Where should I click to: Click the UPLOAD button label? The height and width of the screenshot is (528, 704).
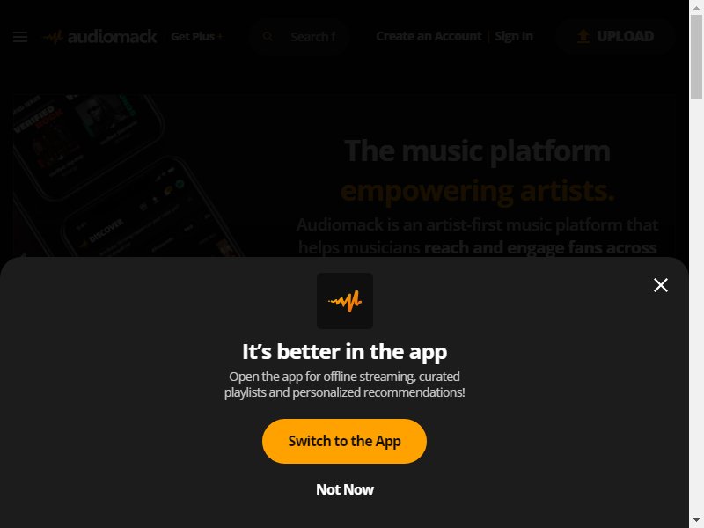(625, 36)
